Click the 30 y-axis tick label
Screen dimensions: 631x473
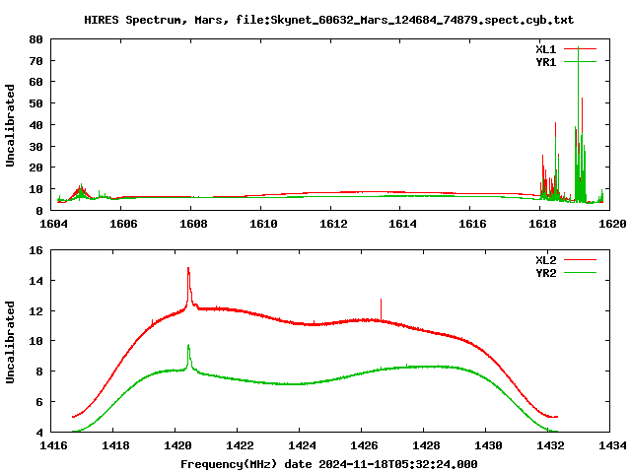35,147
